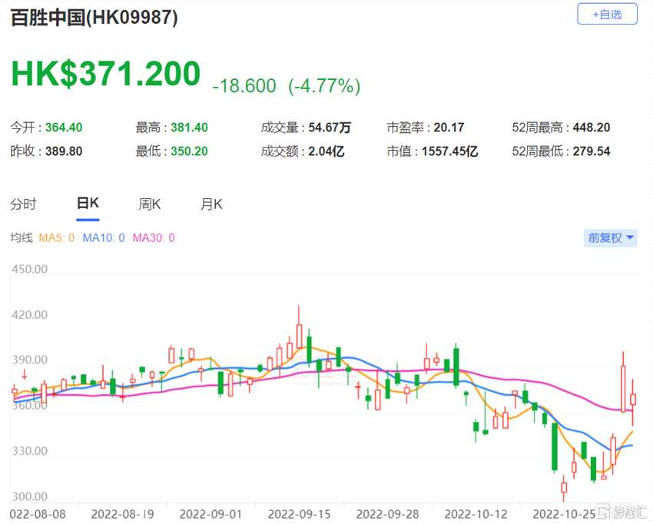653x524 pixels.
Task: Click the 2022-09-15 date axis label
Action: tap(299, 515)
